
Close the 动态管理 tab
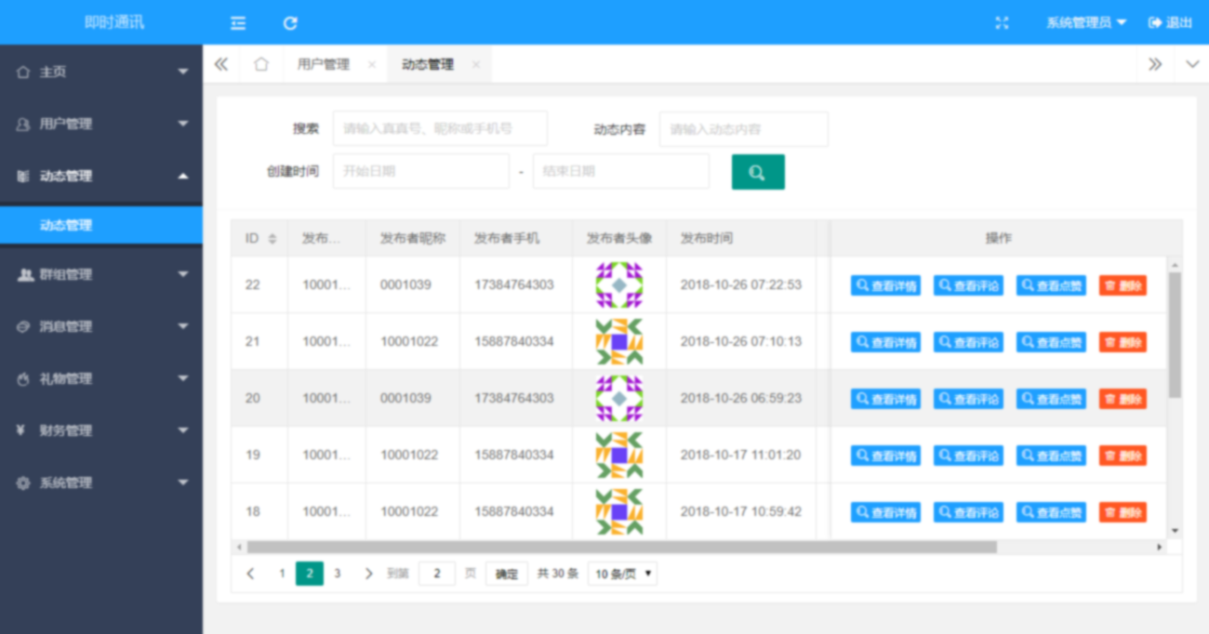point(476,64)
